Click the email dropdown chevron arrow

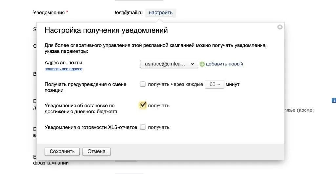pos(192,64)
